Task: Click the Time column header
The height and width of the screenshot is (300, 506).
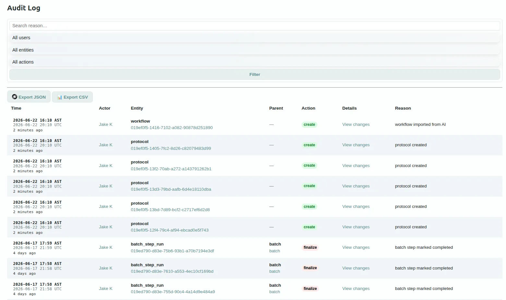Action: pos(16,108)
